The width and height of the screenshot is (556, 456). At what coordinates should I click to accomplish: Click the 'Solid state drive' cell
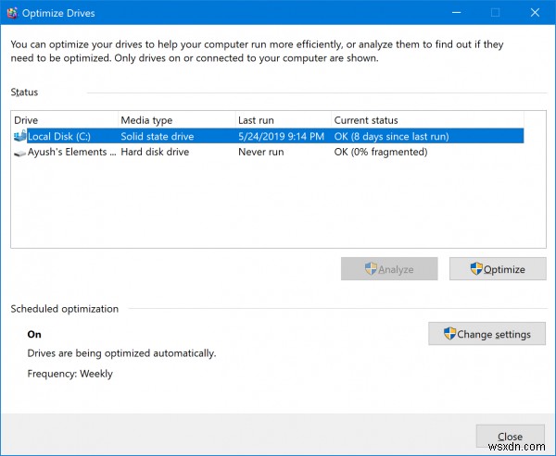pos(158,136)
